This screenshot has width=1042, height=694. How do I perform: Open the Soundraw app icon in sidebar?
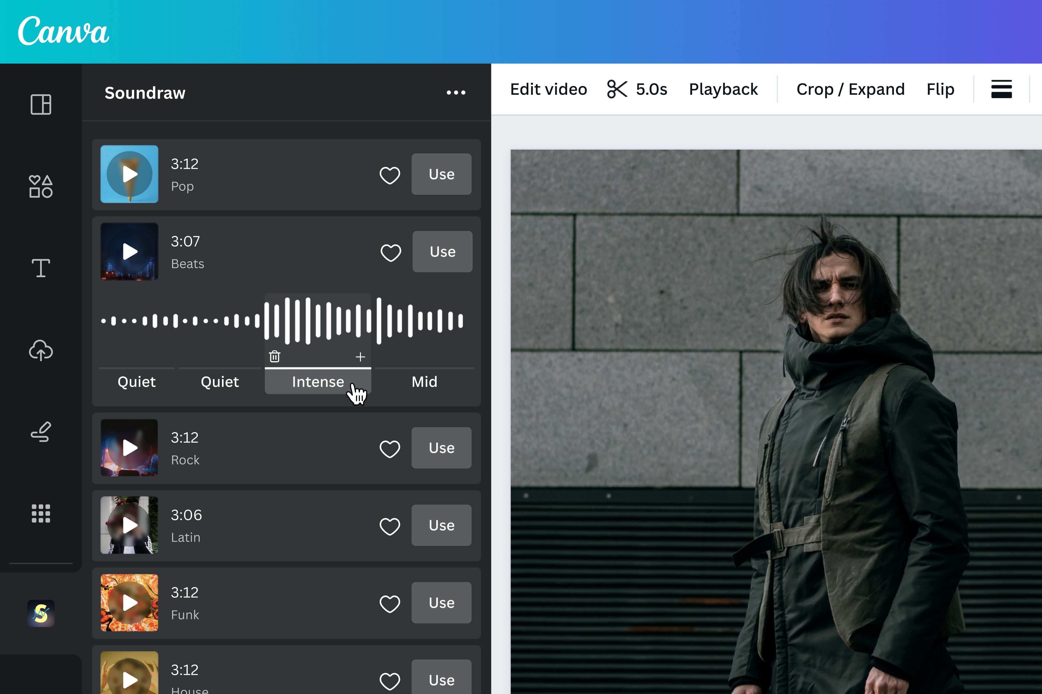pos(40,613)
